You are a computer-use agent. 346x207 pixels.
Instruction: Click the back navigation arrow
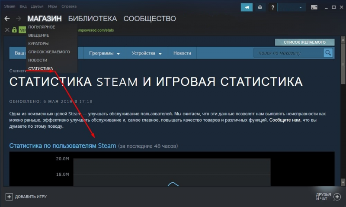[7, 19]
